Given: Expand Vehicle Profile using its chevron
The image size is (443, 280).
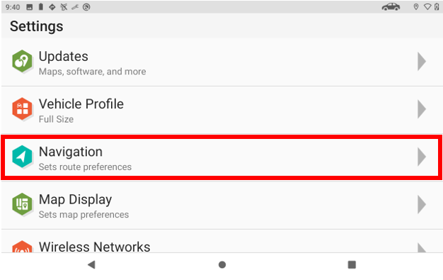Looking at the screenshot, I should 422,108.
